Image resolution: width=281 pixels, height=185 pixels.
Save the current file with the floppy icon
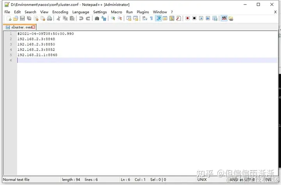pos(22,18)
